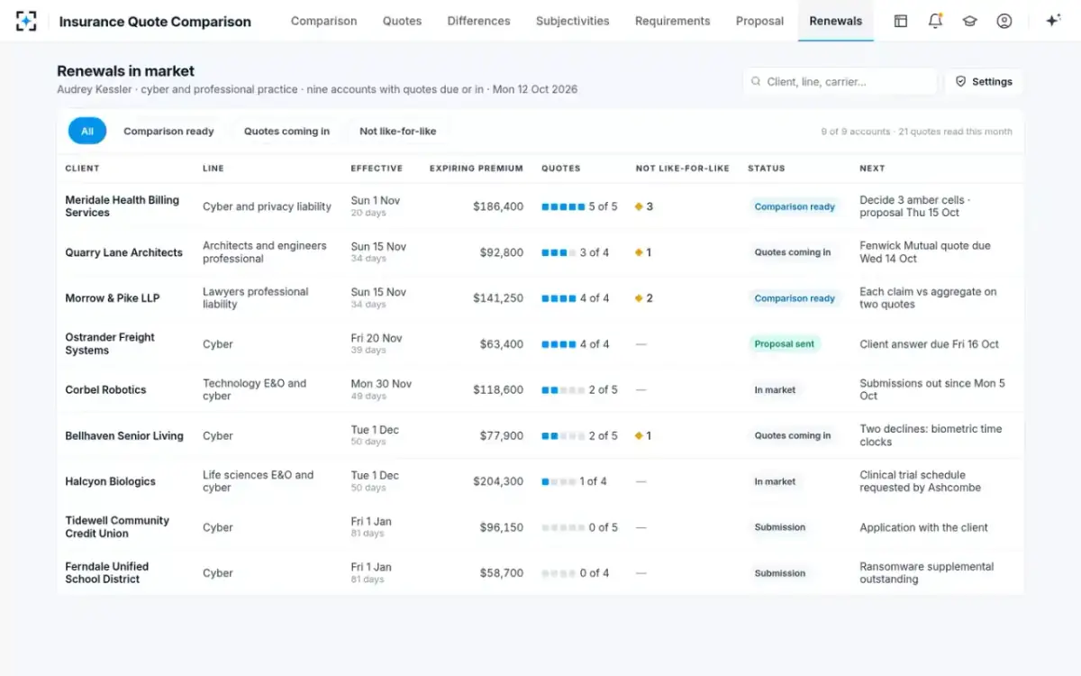Click the app logo icon

tap(26, 21)
